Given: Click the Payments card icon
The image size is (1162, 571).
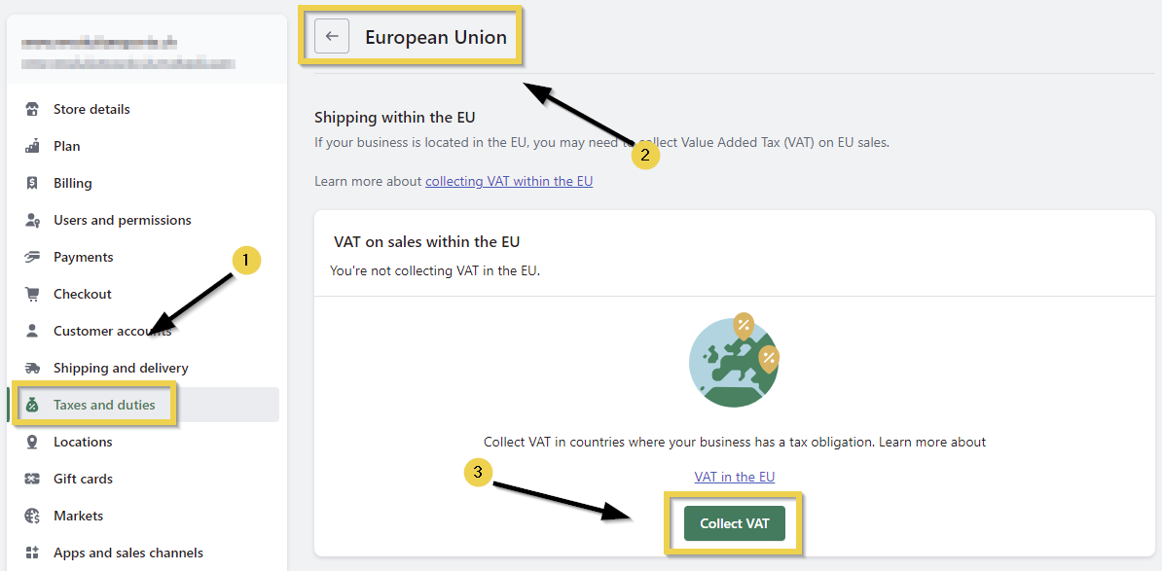Looking at the screenshot, I should [32, 257].
